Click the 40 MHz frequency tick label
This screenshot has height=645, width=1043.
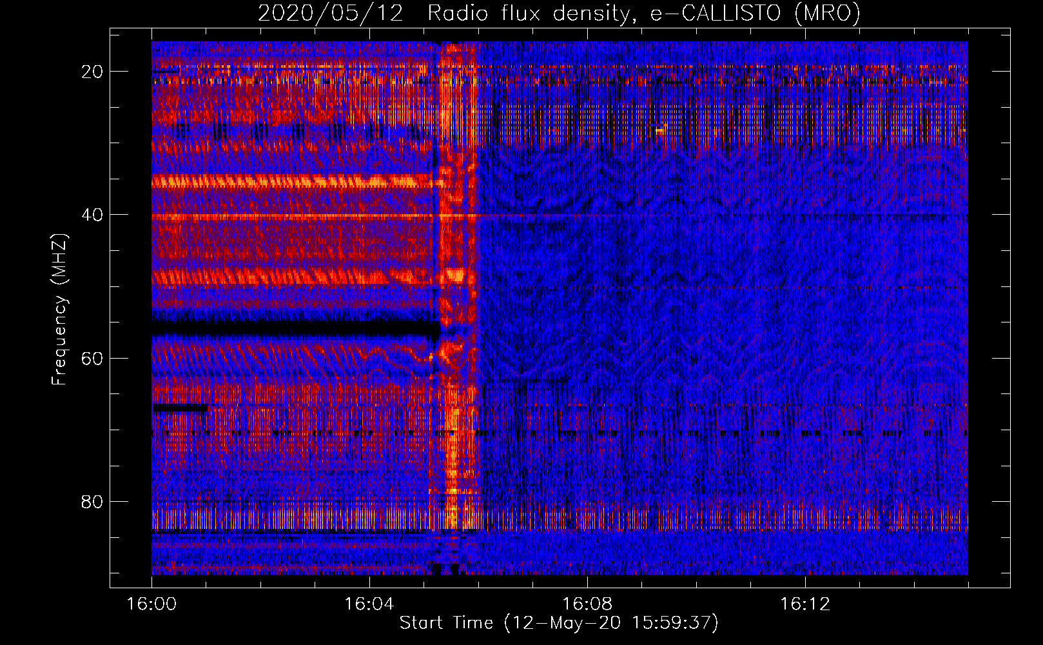92,215
